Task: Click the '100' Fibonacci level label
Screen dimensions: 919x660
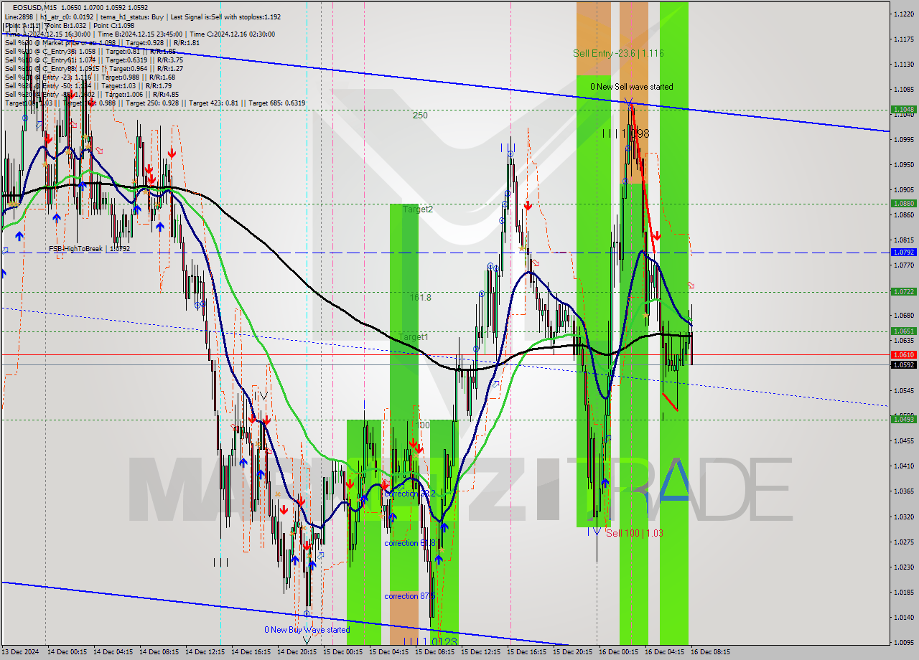Action: (423, 425)
